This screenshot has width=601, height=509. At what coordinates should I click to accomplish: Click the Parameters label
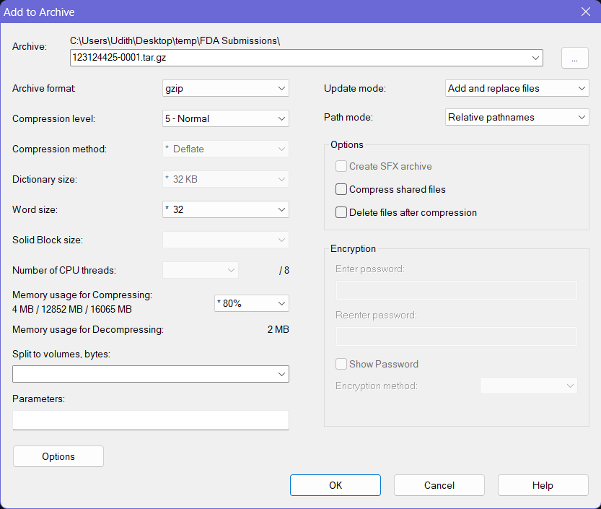point(38,399)
